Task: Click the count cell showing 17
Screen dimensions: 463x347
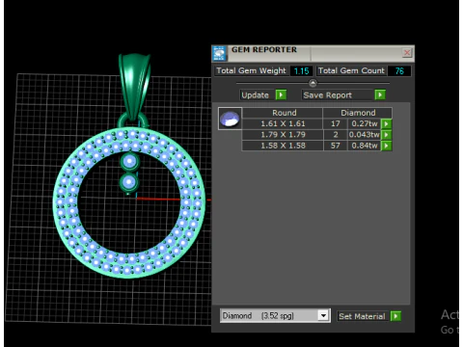Action: 336,123
